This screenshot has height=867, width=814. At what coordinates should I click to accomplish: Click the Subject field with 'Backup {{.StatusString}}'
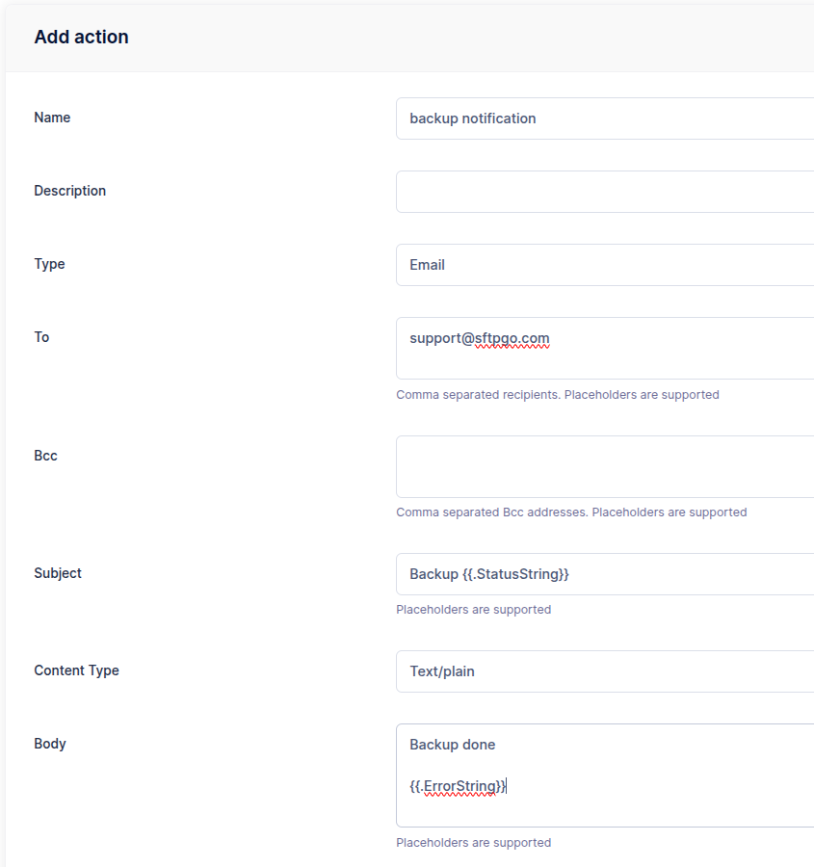click(x=604, y=574)
